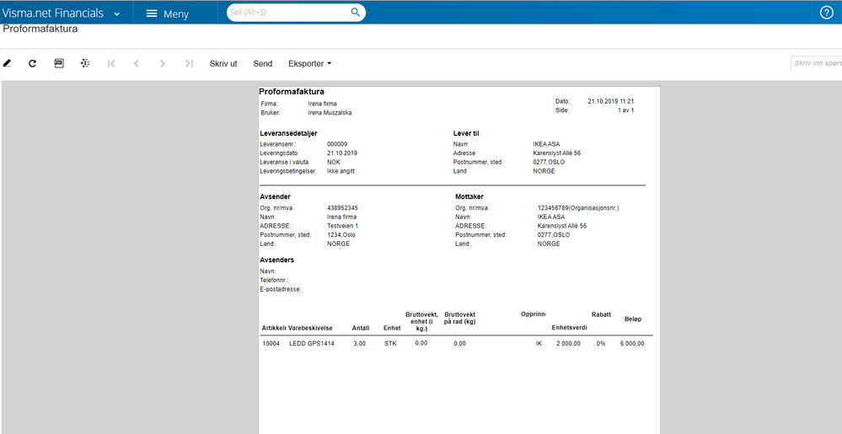Click the magnifier search icon

pos(355,13)
